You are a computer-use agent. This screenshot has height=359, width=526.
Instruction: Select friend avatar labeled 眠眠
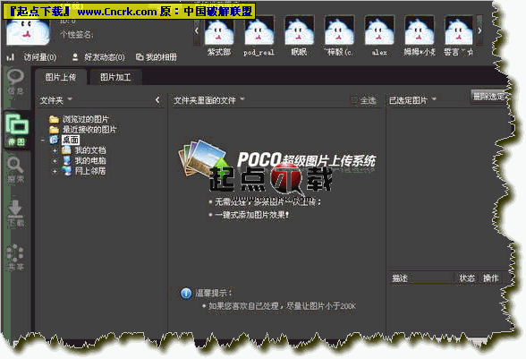point(299,31)
